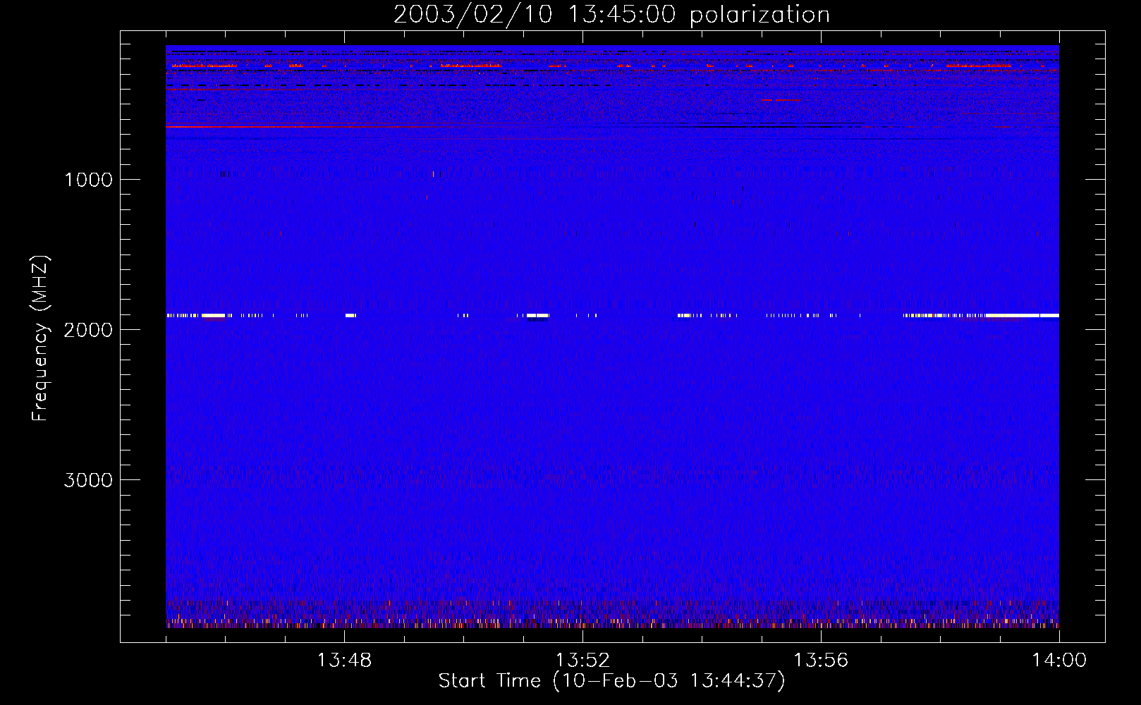This screenshot has height=705, width=1141.
Task: Click the 13:48 time tick label
Action: point(344,661)
